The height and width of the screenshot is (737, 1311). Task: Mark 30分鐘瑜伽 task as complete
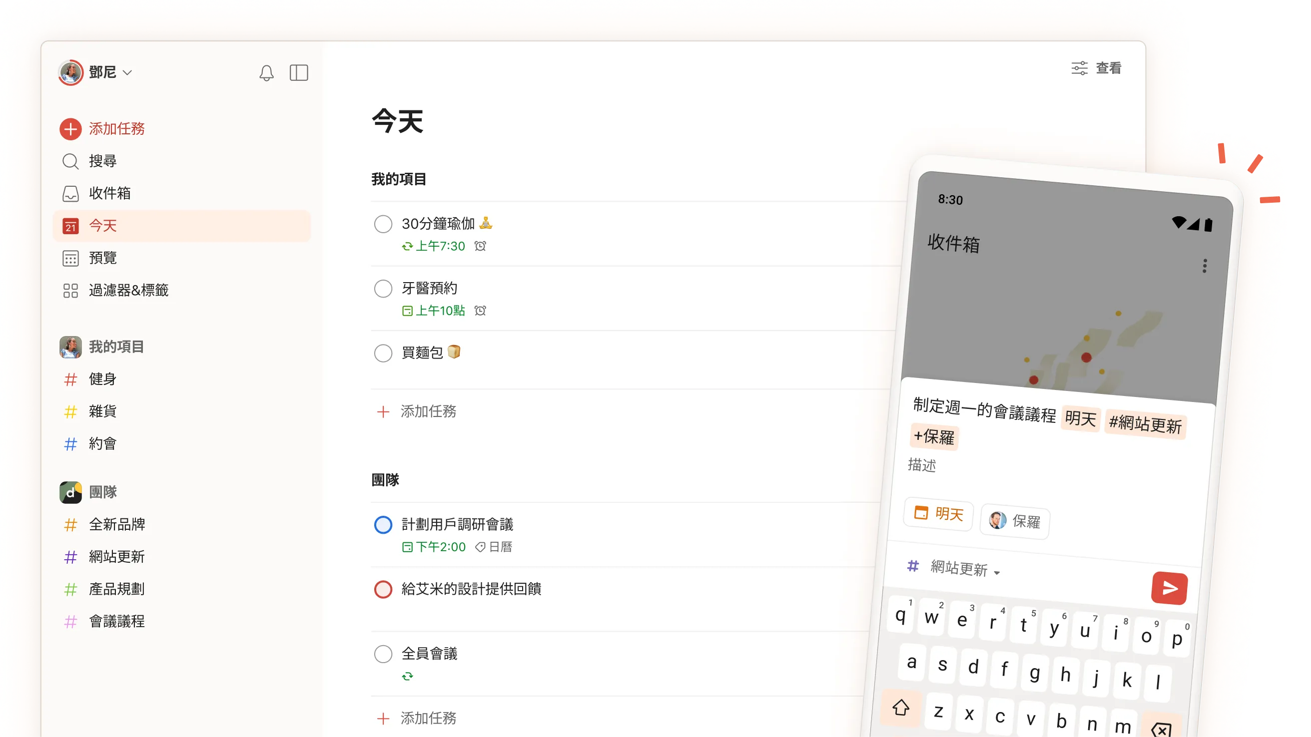(383, 224)
